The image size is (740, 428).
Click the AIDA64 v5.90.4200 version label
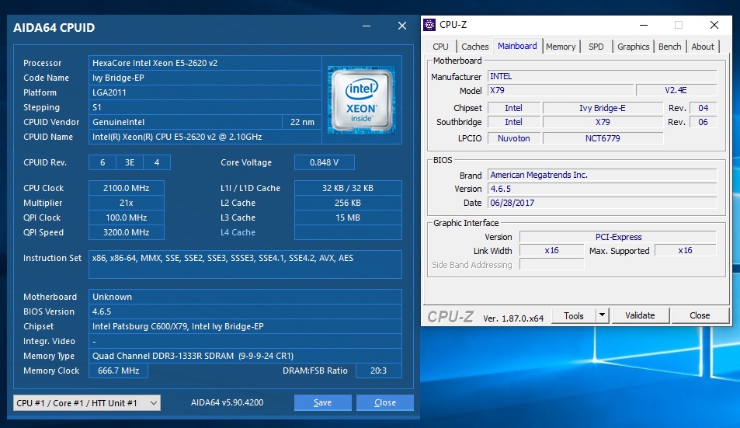tap(227, 402)
